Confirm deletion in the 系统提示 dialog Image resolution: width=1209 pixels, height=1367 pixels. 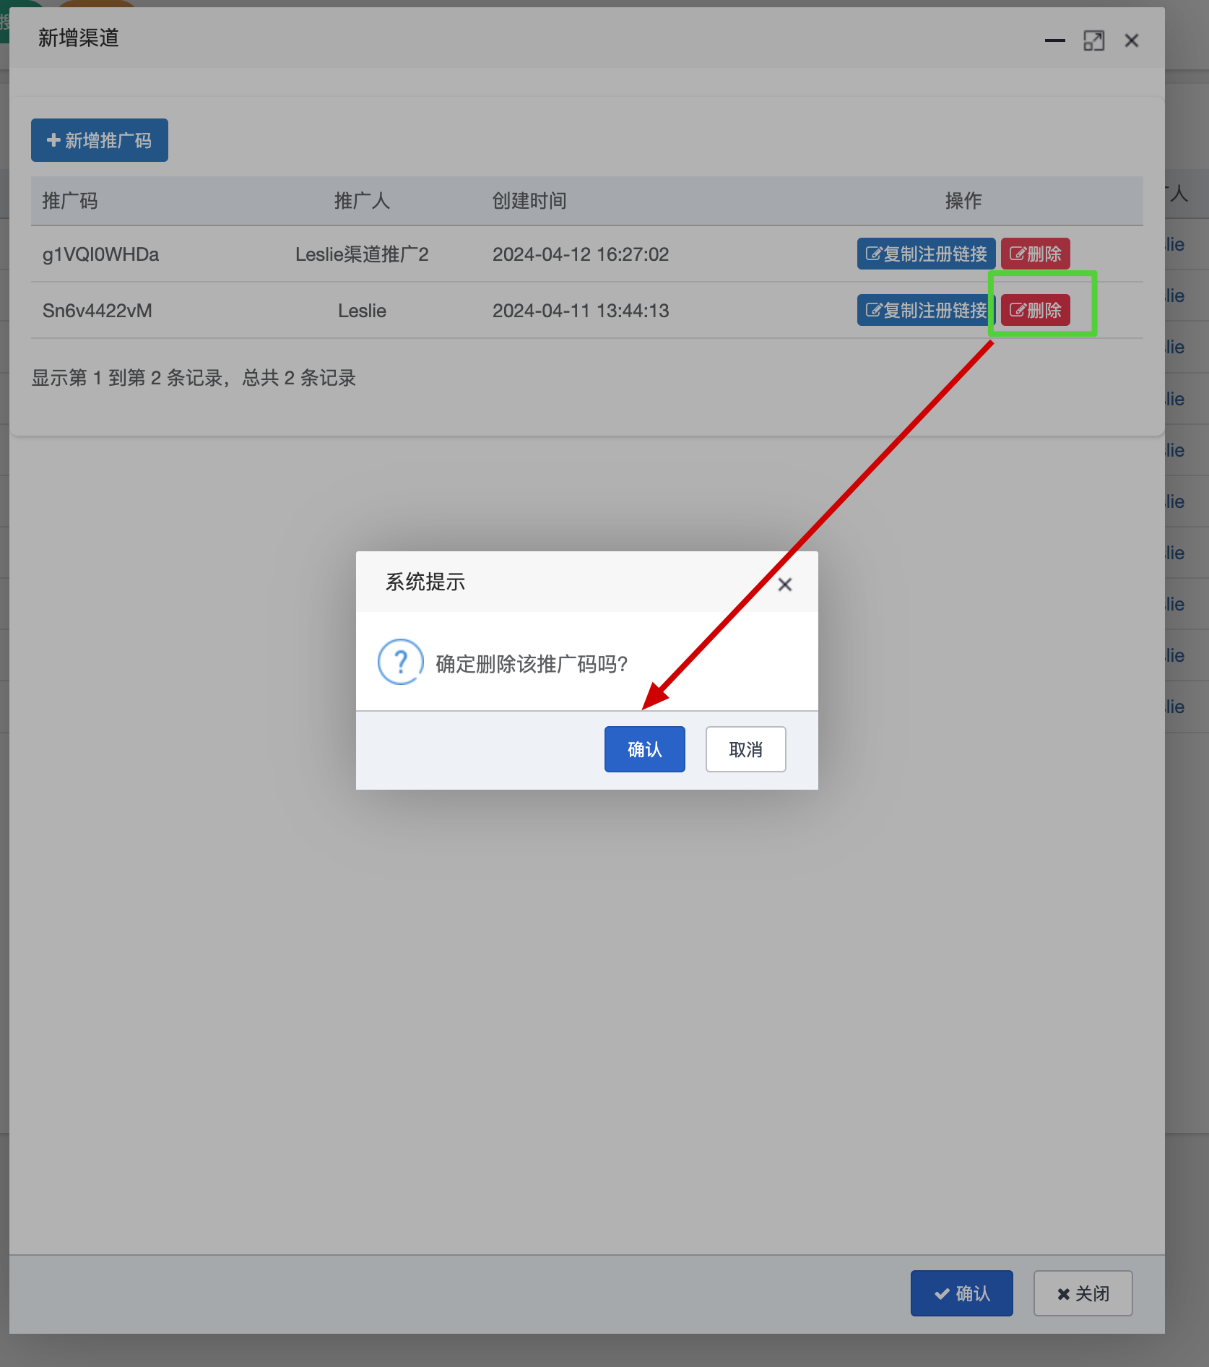[x=644, y=749]
